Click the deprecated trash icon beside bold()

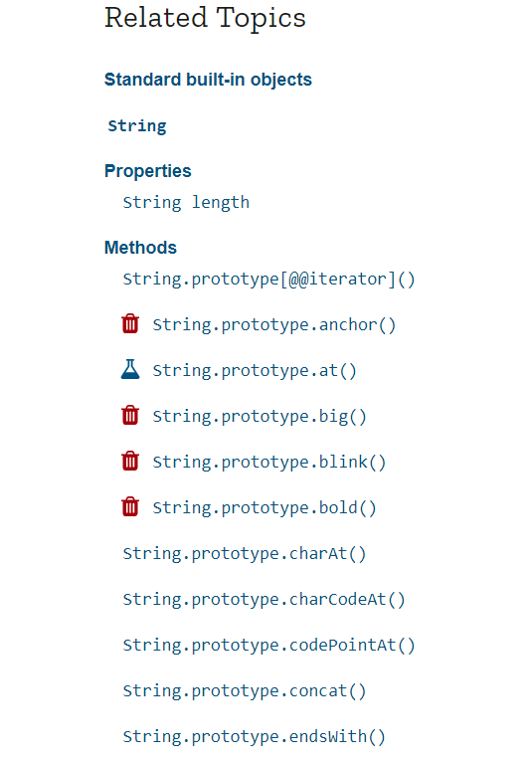[130, 506]
